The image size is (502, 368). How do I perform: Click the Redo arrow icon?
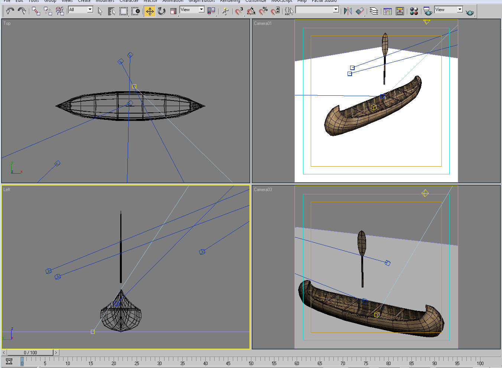click(x=22, y=11)
